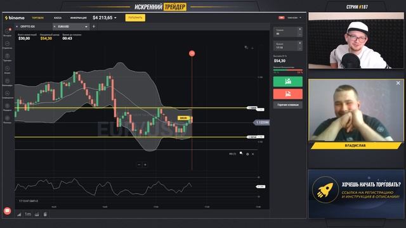Open the Горячие клавиши hotkeys button
Image resolution: width=406 pixels, height=228 pixels.
click(288, 105)
